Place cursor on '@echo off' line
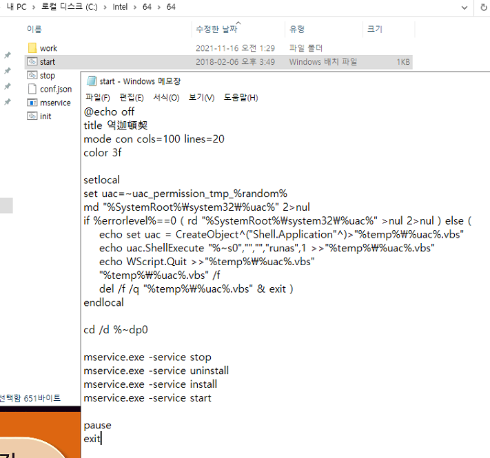 (x=109, y=112)
